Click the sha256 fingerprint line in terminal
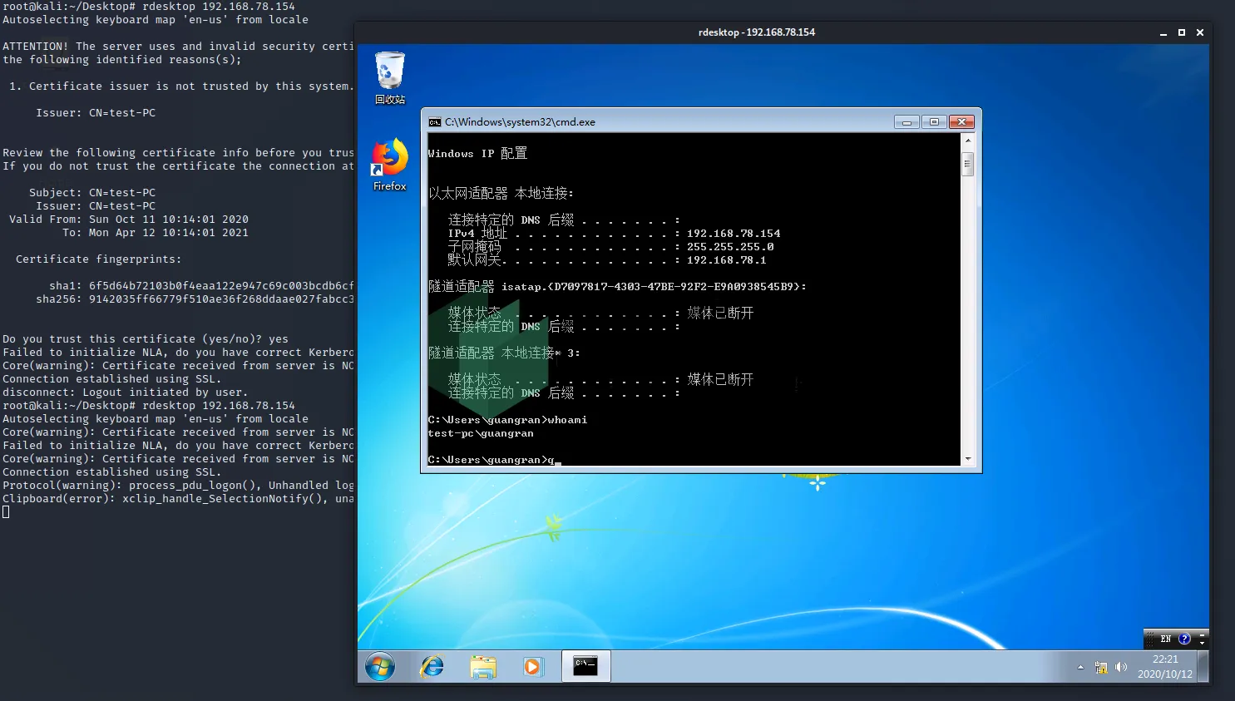 click(x=195, y=299)
